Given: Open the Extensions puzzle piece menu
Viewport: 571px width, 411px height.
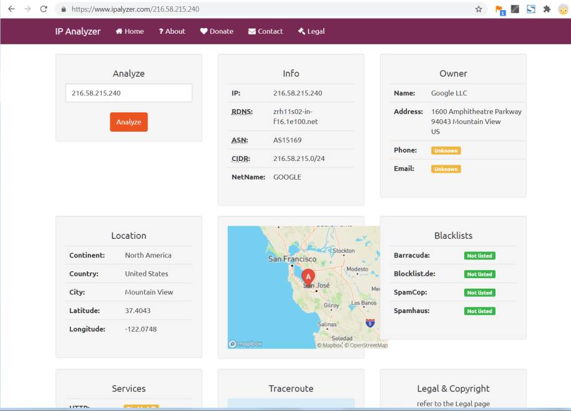Looking at the screenshot, I should click(547, 9).
